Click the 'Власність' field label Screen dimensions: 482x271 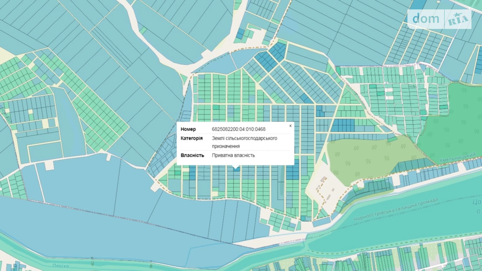click(192, 155)
